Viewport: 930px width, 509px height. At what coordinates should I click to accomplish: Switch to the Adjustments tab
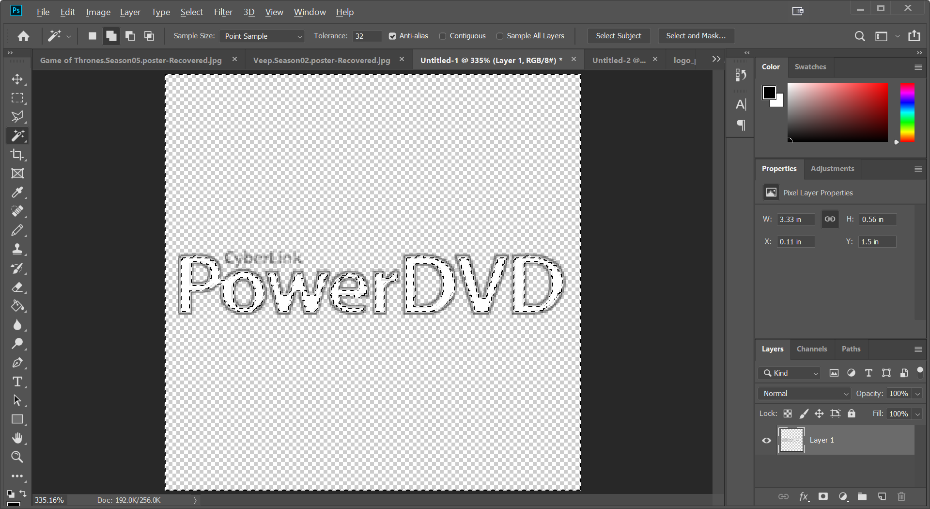click(832, 169)
